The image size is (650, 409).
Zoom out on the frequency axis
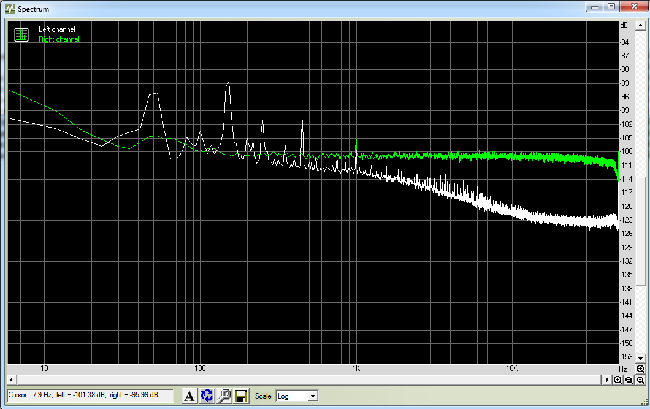[629, 380]
